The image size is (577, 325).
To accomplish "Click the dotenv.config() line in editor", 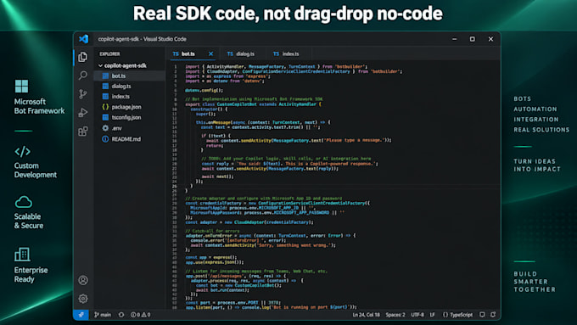I will [204, 90].
